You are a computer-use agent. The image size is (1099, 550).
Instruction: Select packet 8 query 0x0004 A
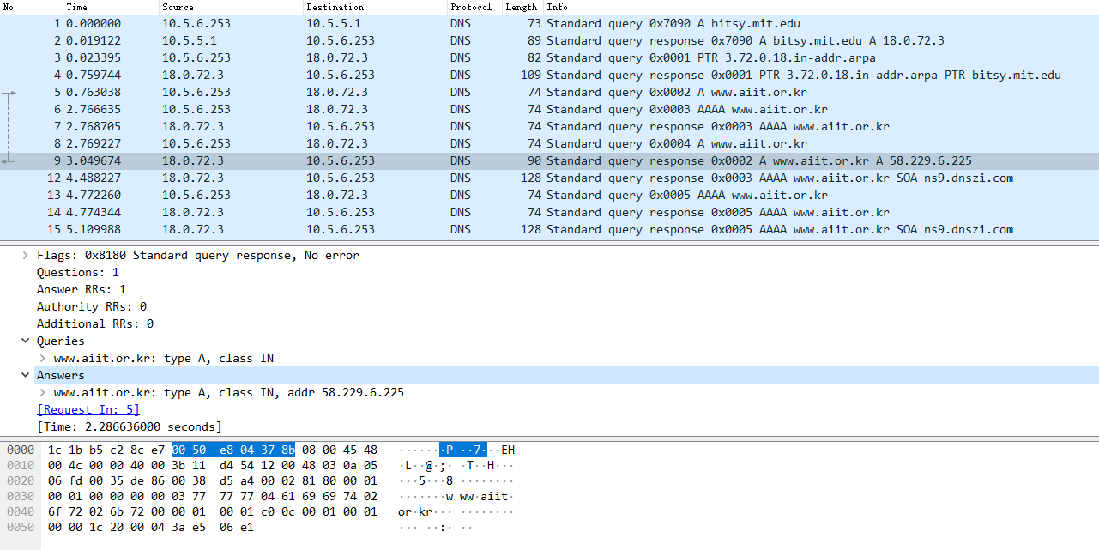(x=549, y=143)
